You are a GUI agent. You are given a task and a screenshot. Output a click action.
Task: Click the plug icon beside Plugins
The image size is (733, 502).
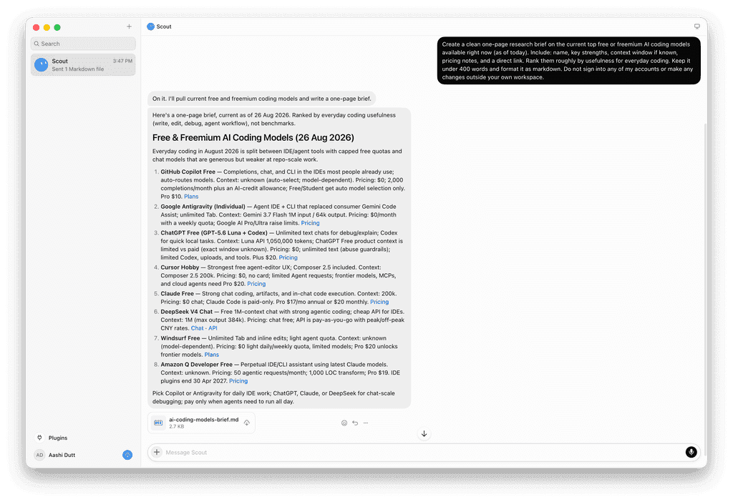pyautogui.click(x=40, y=438)
